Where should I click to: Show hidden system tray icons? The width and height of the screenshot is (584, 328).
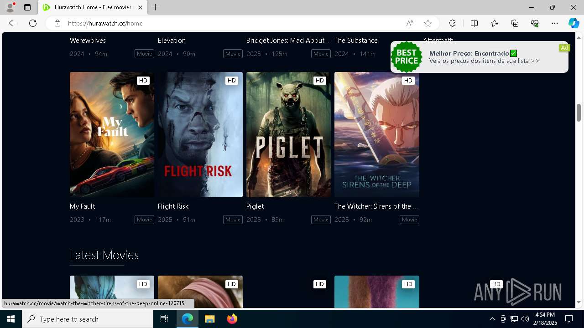click(492, 319)
